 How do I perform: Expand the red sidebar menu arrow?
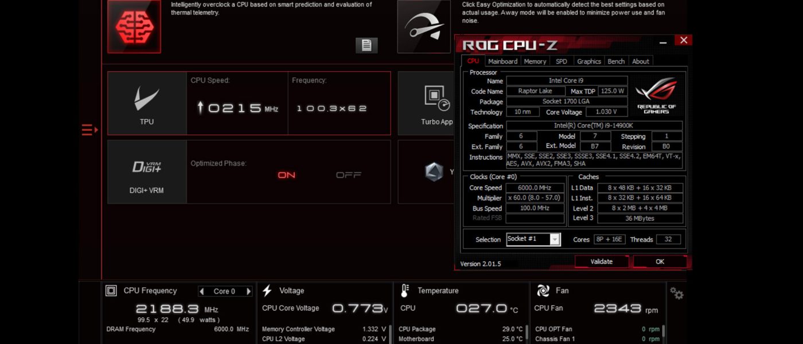pos(89,130)
